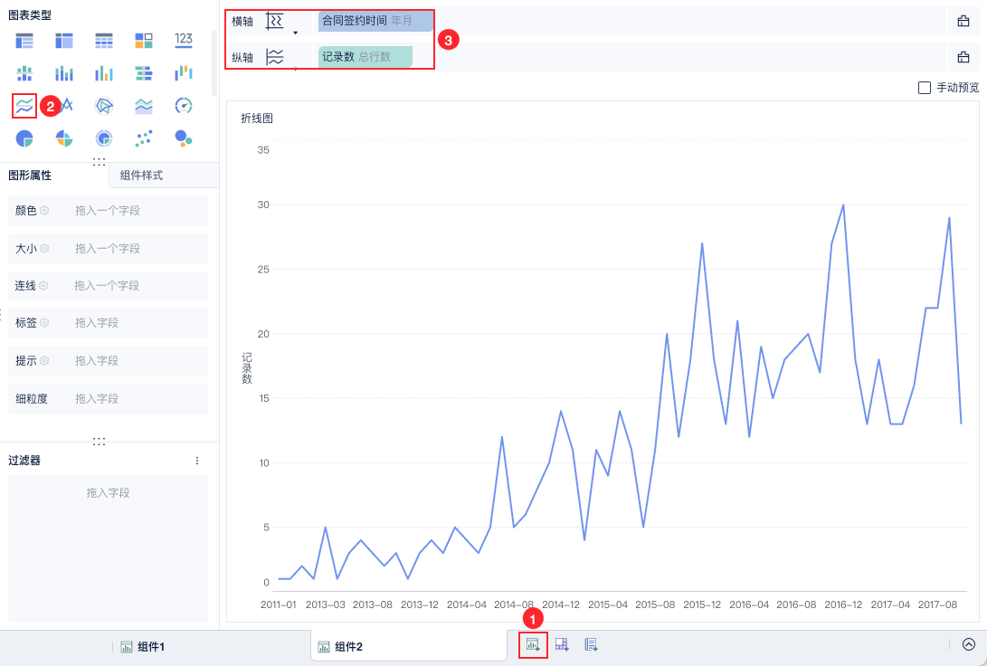Image resolution: width=987 pixels, height=666 pixels.
Task: Select the line chart type icon
Action: (x=24, y=106)
